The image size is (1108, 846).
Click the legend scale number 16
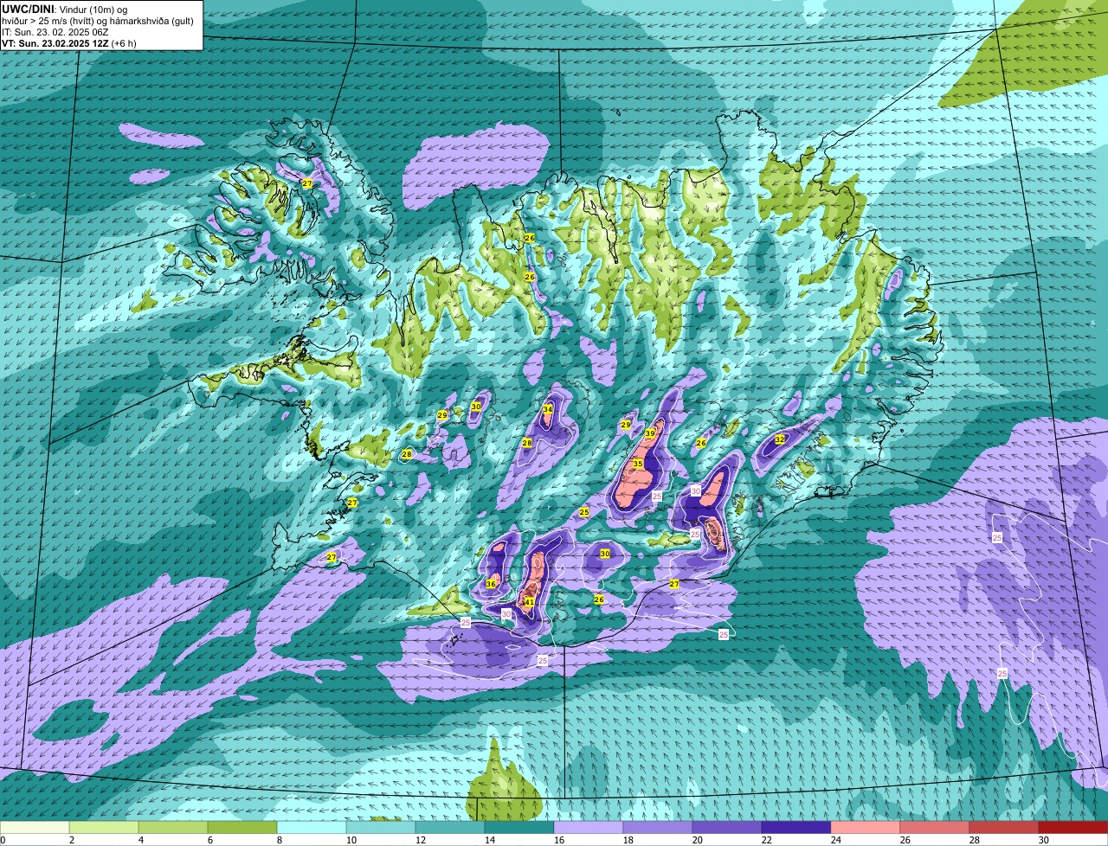pyautogui.click(x=559, y=840)
